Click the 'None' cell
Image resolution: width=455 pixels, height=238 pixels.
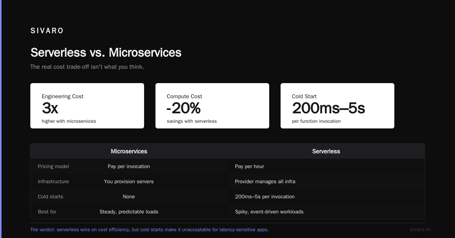(x=129, y=196)
